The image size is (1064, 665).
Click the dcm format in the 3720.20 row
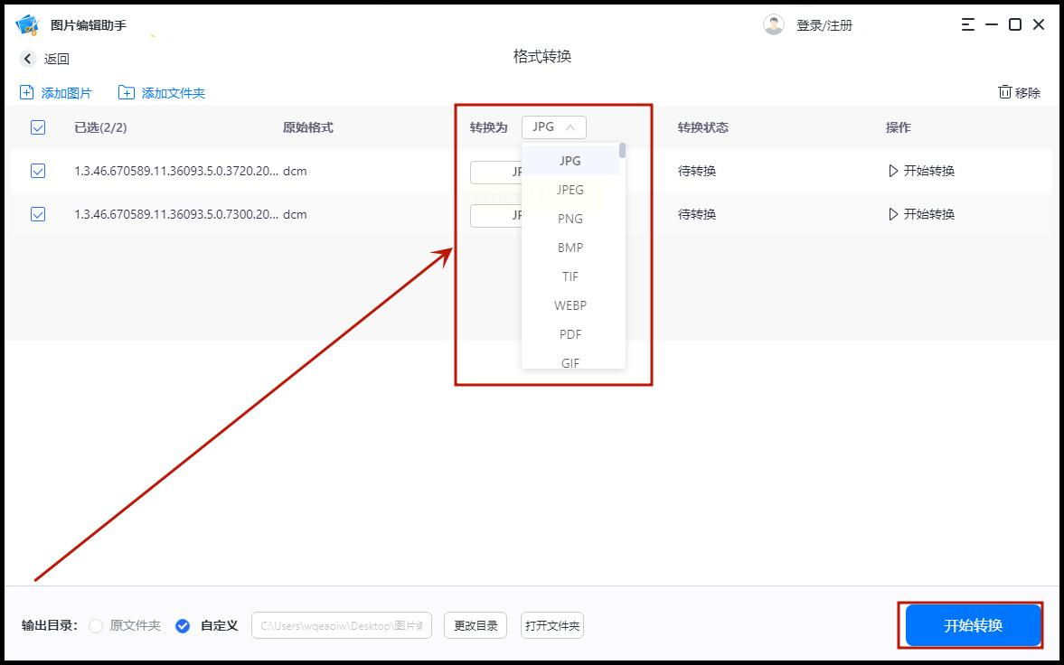tap(296, 171)
